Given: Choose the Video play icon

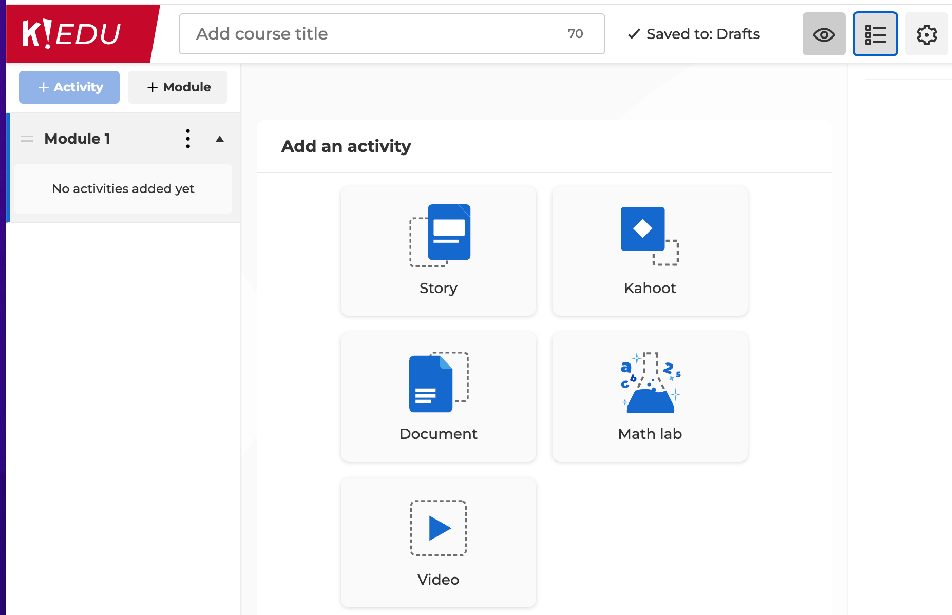Looking at the screenshot, I should (x=439, y=528).
